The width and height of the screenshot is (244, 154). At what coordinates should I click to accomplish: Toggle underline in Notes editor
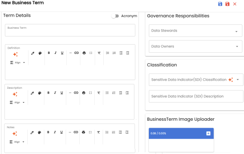click(x=61, y=132)
